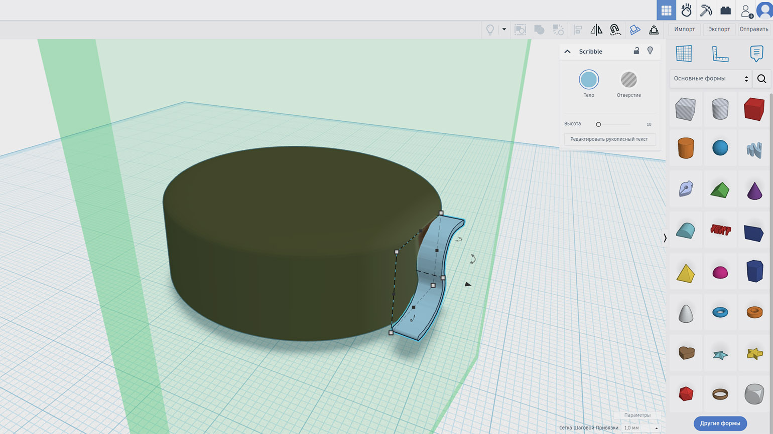Switch to the Blocks (pickaxe) mode
The image size is (773, 434).
pyautogui.click(x=706, y=10)
